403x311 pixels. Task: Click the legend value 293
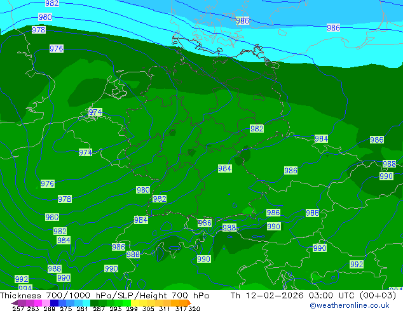point(116,308)
